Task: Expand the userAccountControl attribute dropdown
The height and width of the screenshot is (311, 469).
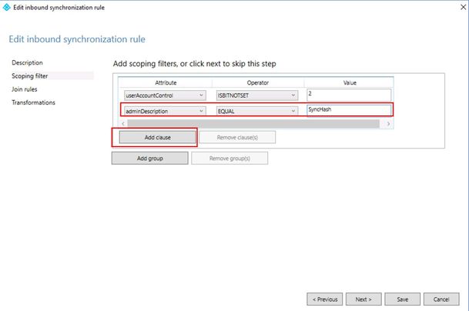Action: tap(165, 95)
